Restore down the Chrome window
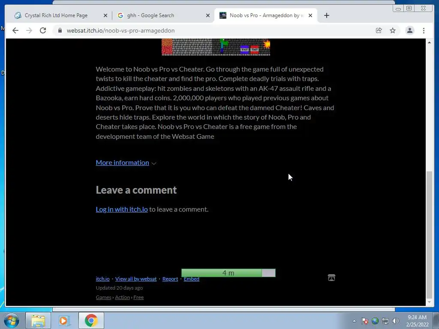The height and width of the screenshot is (329, 439). (409, 9)
